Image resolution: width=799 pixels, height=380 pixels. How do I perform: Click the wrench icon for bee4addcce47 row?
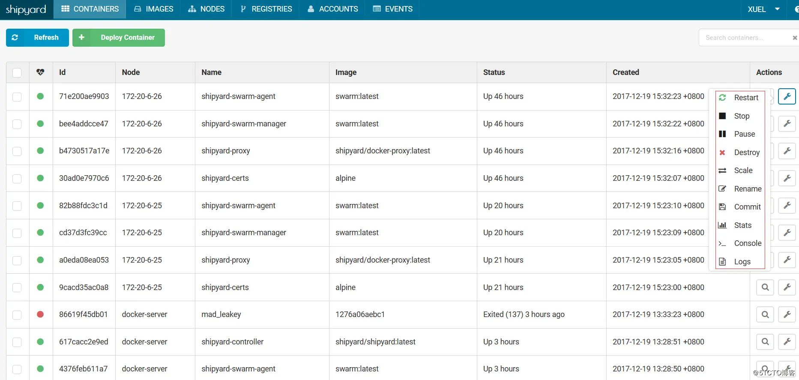[787, 124]
